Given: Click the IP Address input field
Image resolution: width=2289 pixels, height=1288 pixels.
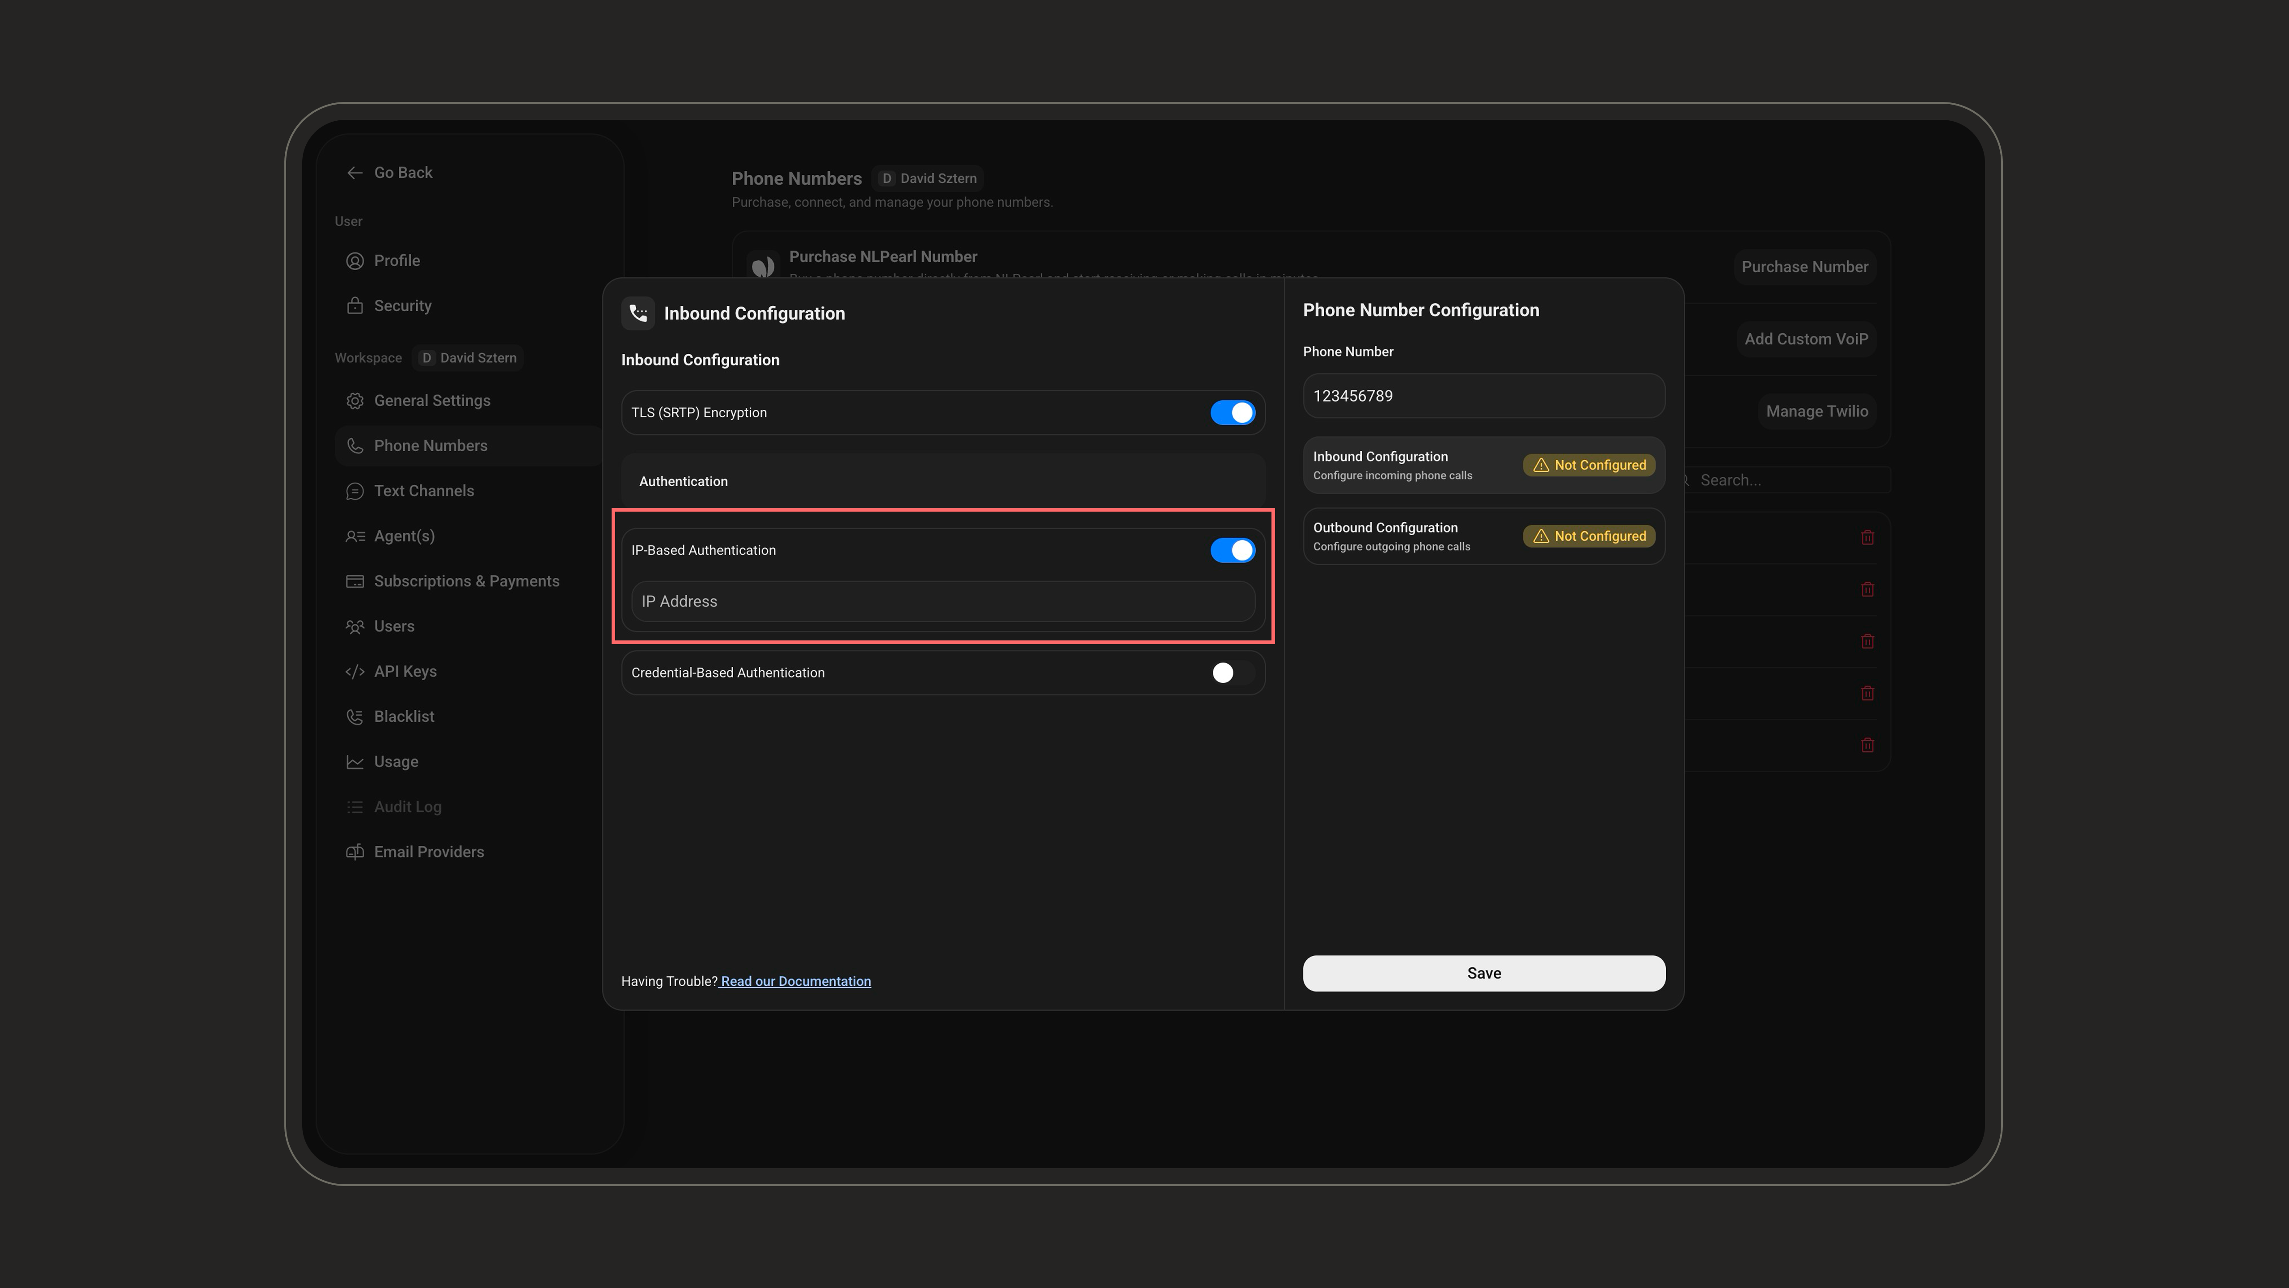Looking at the screenshot, I should point(943,602).
